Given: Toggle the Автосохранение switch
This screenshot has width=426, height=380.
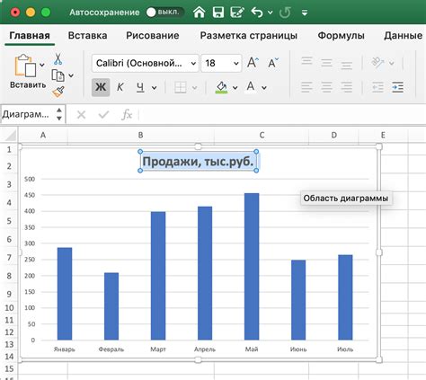Looking at the screenshot, I should tap(164, 13).
